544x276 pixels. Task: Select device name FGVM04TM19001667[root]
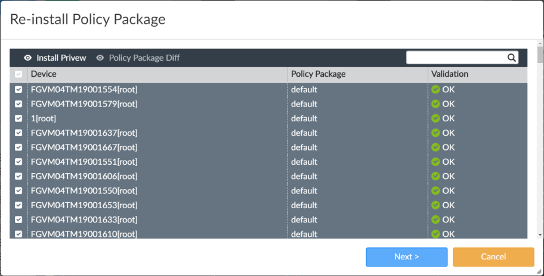pyautogui.click(x=84, y=148)
